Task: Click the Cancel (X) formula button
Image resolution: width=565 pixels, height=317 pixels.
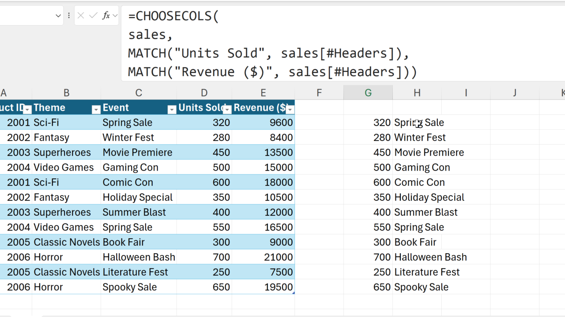Action: click(x=81, y=16)
